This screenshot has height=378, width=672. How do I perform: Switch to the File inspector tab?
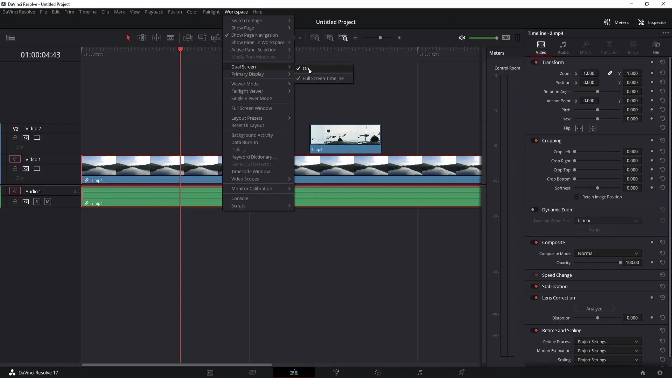tap(656, 48)
